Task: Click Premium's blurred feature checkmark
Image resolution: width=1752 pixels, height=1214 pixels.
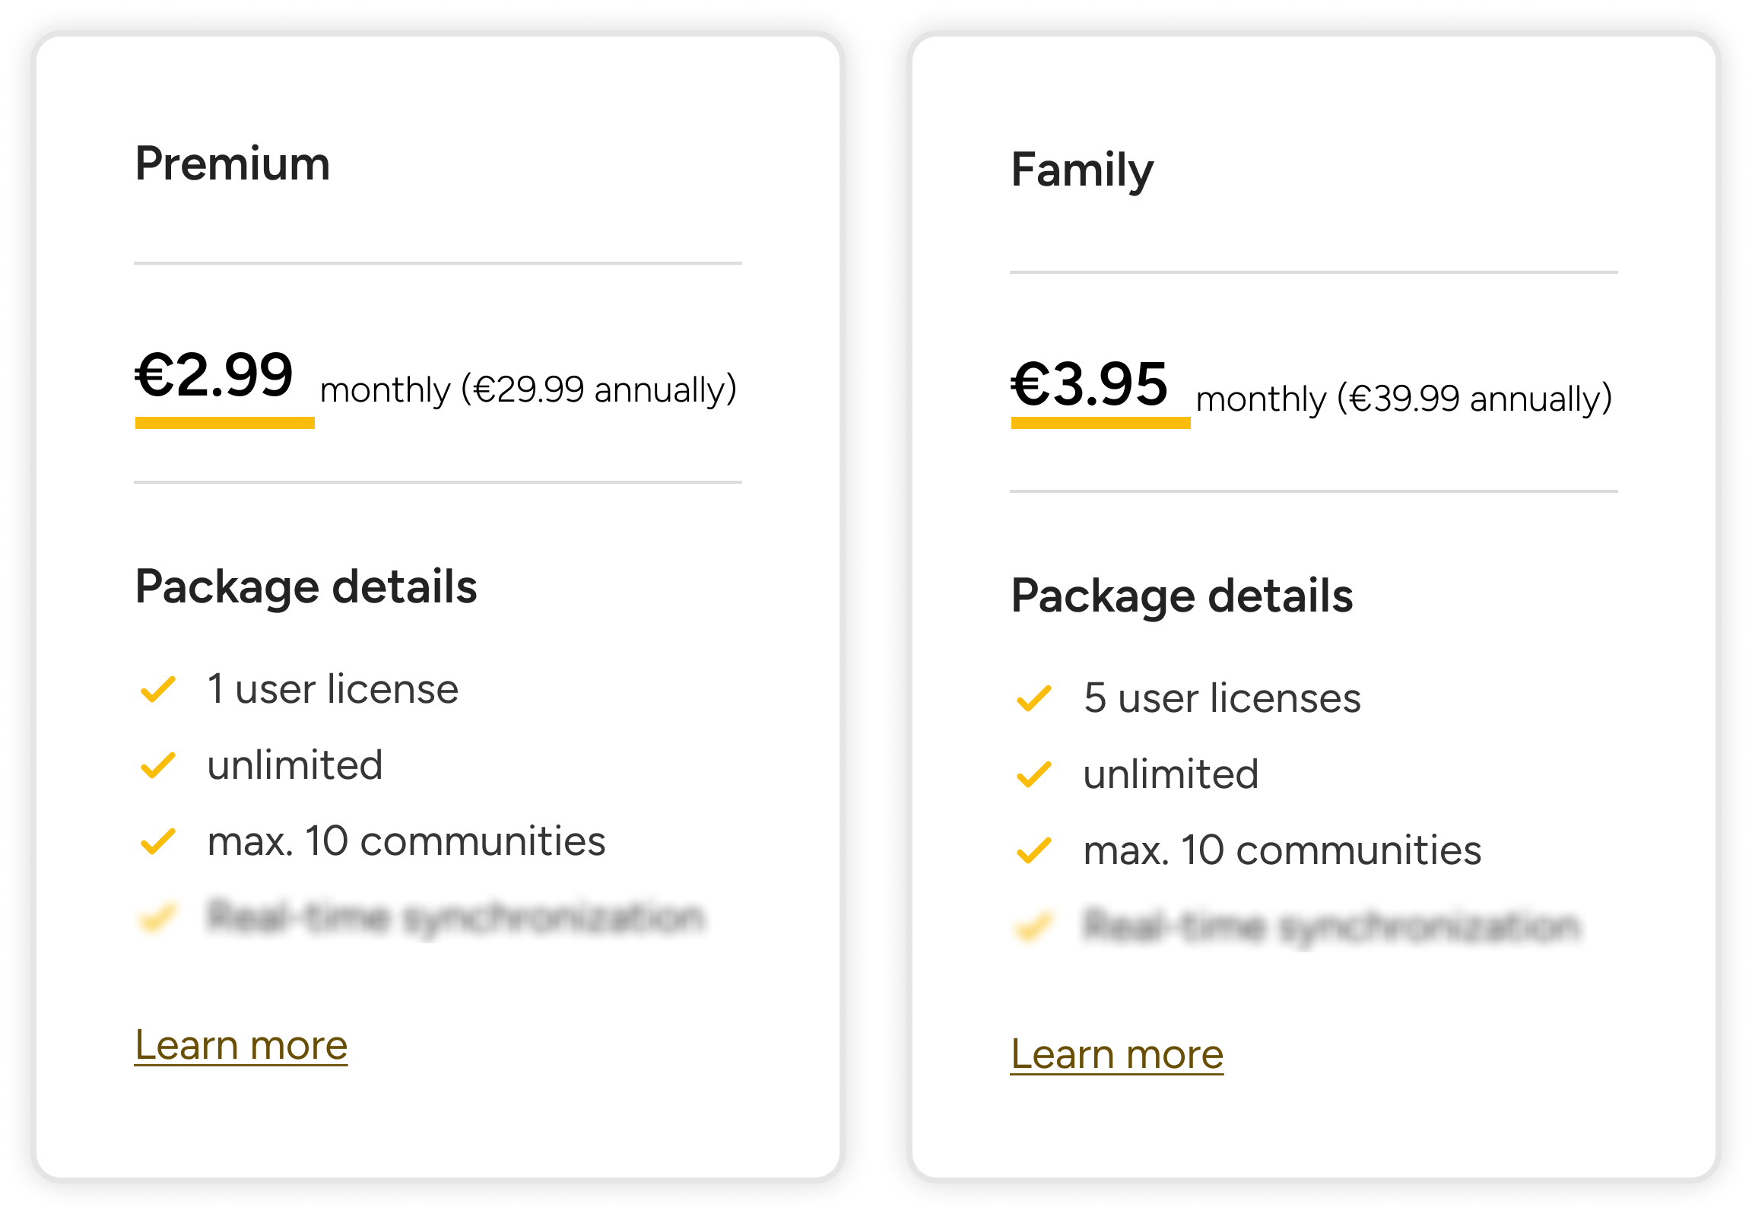Action: click(x=158, y=917)
